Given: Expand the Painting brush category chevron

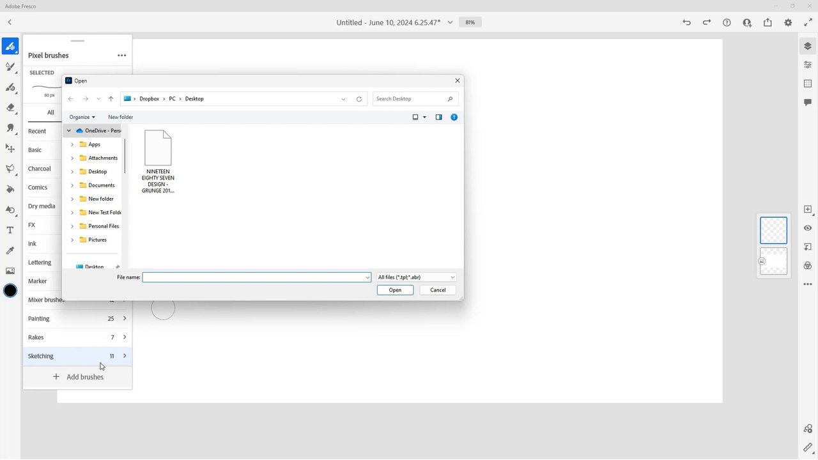Looking at the screenshot, I should pyautogui.click(x=125, y=318).
